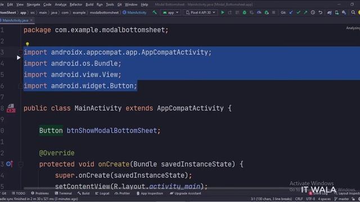The image size is (360, 202).
Task: Click the modalbottomsheet breadcrumb
Action: click(x=104, y=12)
